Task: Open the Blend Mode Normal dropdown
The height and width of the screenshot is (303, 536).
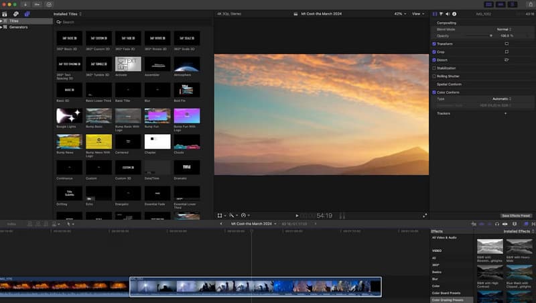Action: [x=505, y=29]
